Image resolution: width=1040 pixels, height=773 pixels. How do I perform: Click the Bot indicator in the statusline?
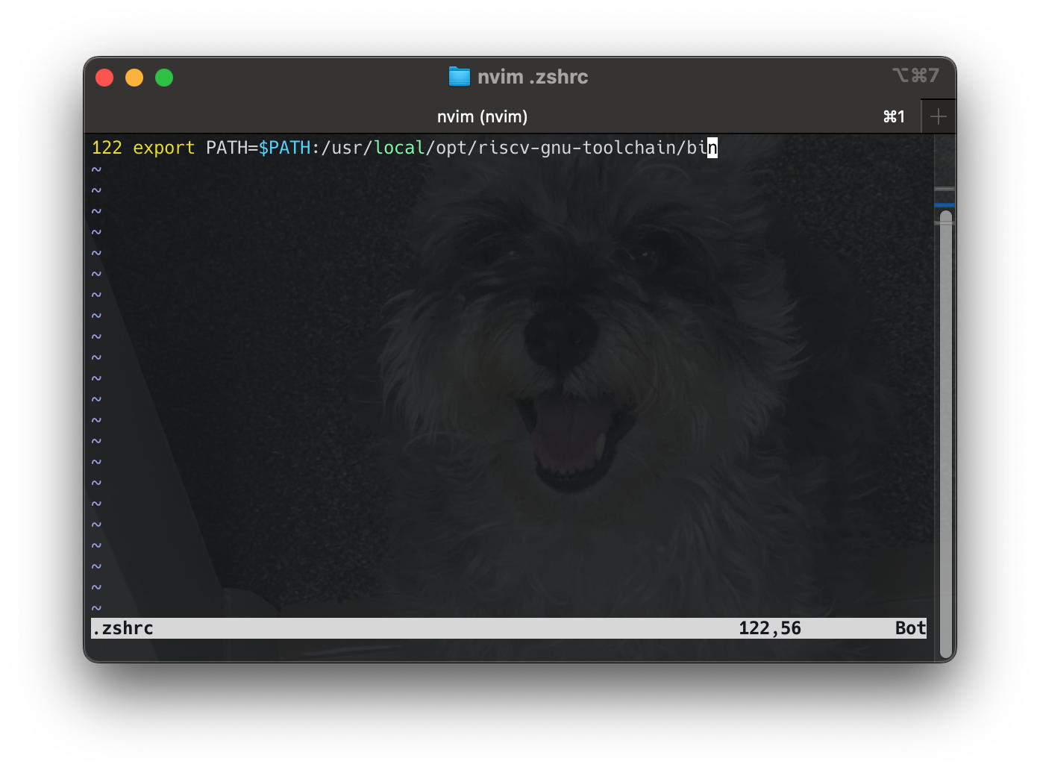point(909,628)
